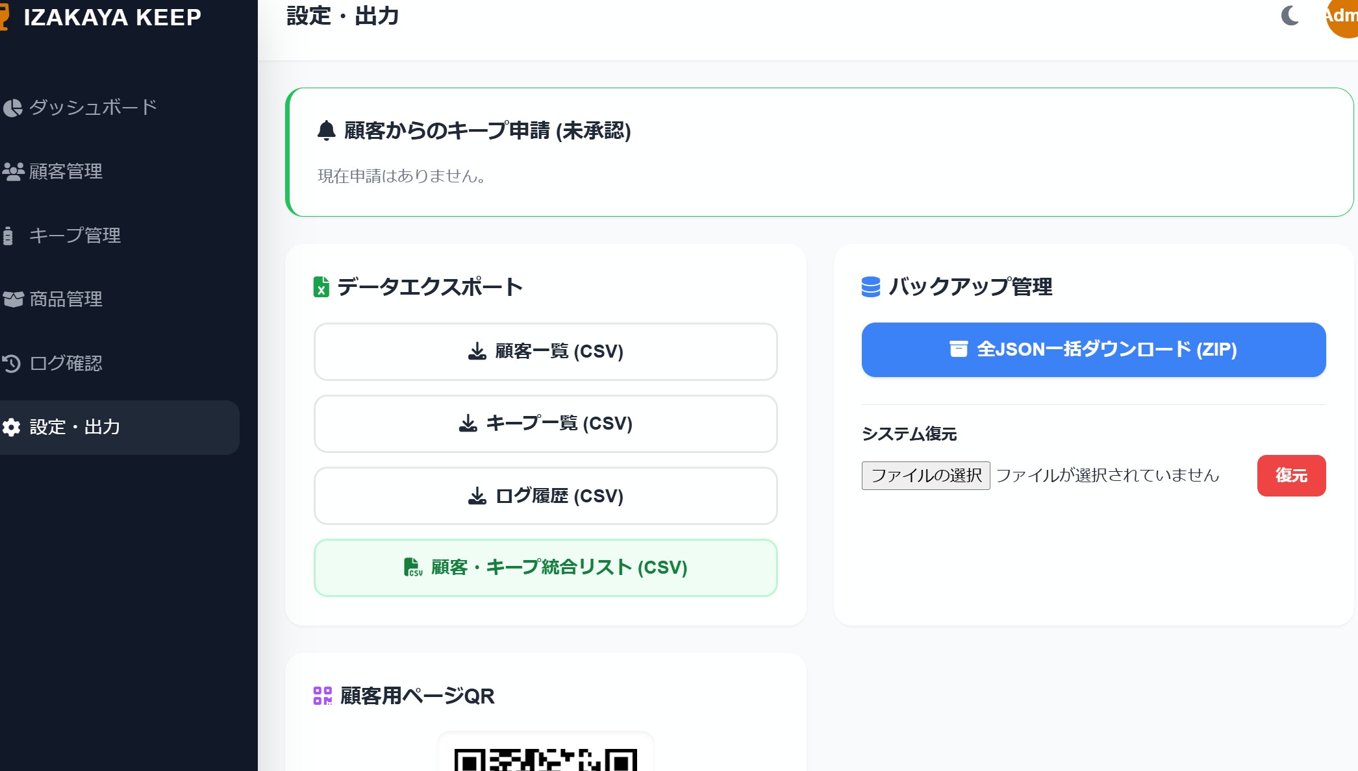
Task: Click the CSV file icon on 統合リスト button
Action: [413, 567]
